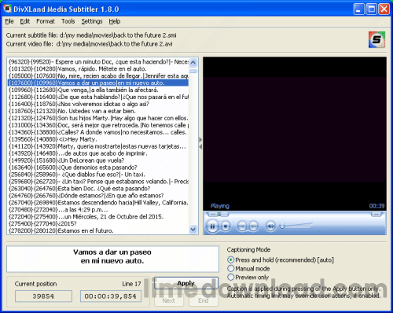Screen dimensions: 393x313
Task: Select line 'Vamos, rápido. Métete en el auto.'
Action: click(x=98, y=69)
